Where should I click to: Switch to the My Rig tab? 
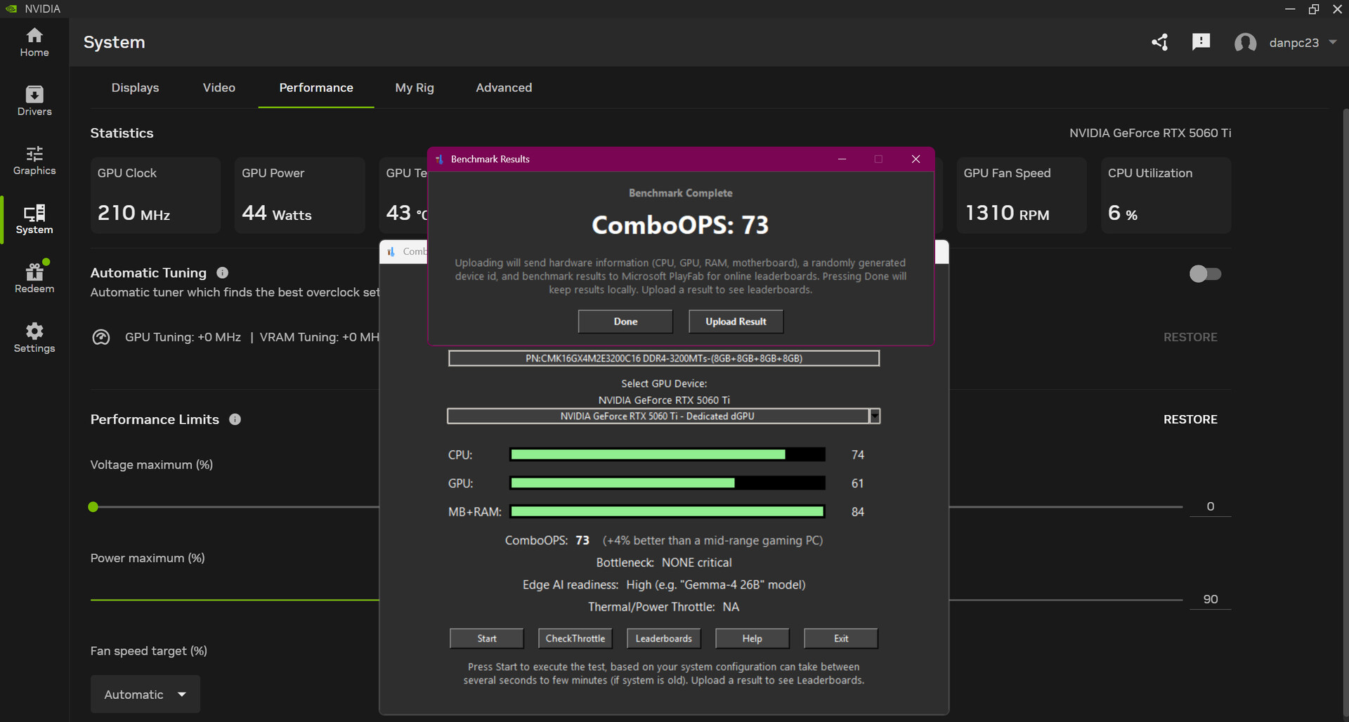[x=415, y=88]
